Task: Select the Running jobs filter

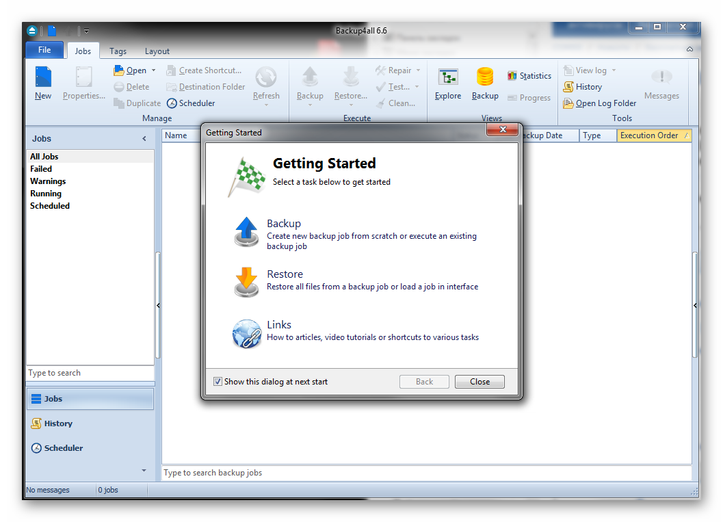Action: point(90,194)
